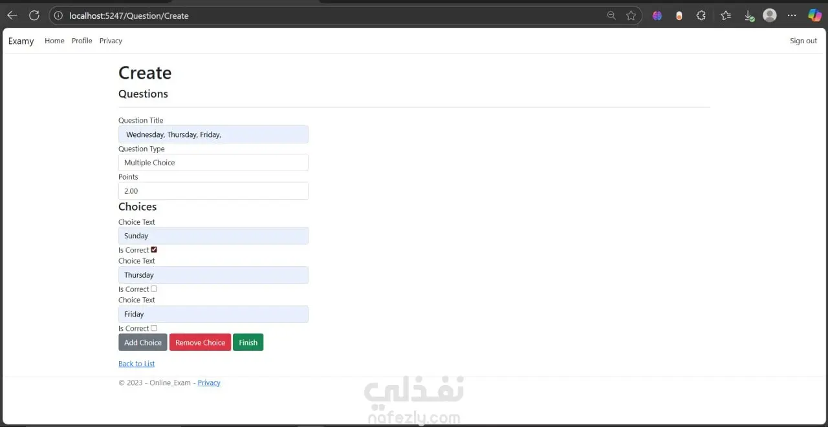Open the Question Type dropdown

pyautogui.click(x=213, y=163)
